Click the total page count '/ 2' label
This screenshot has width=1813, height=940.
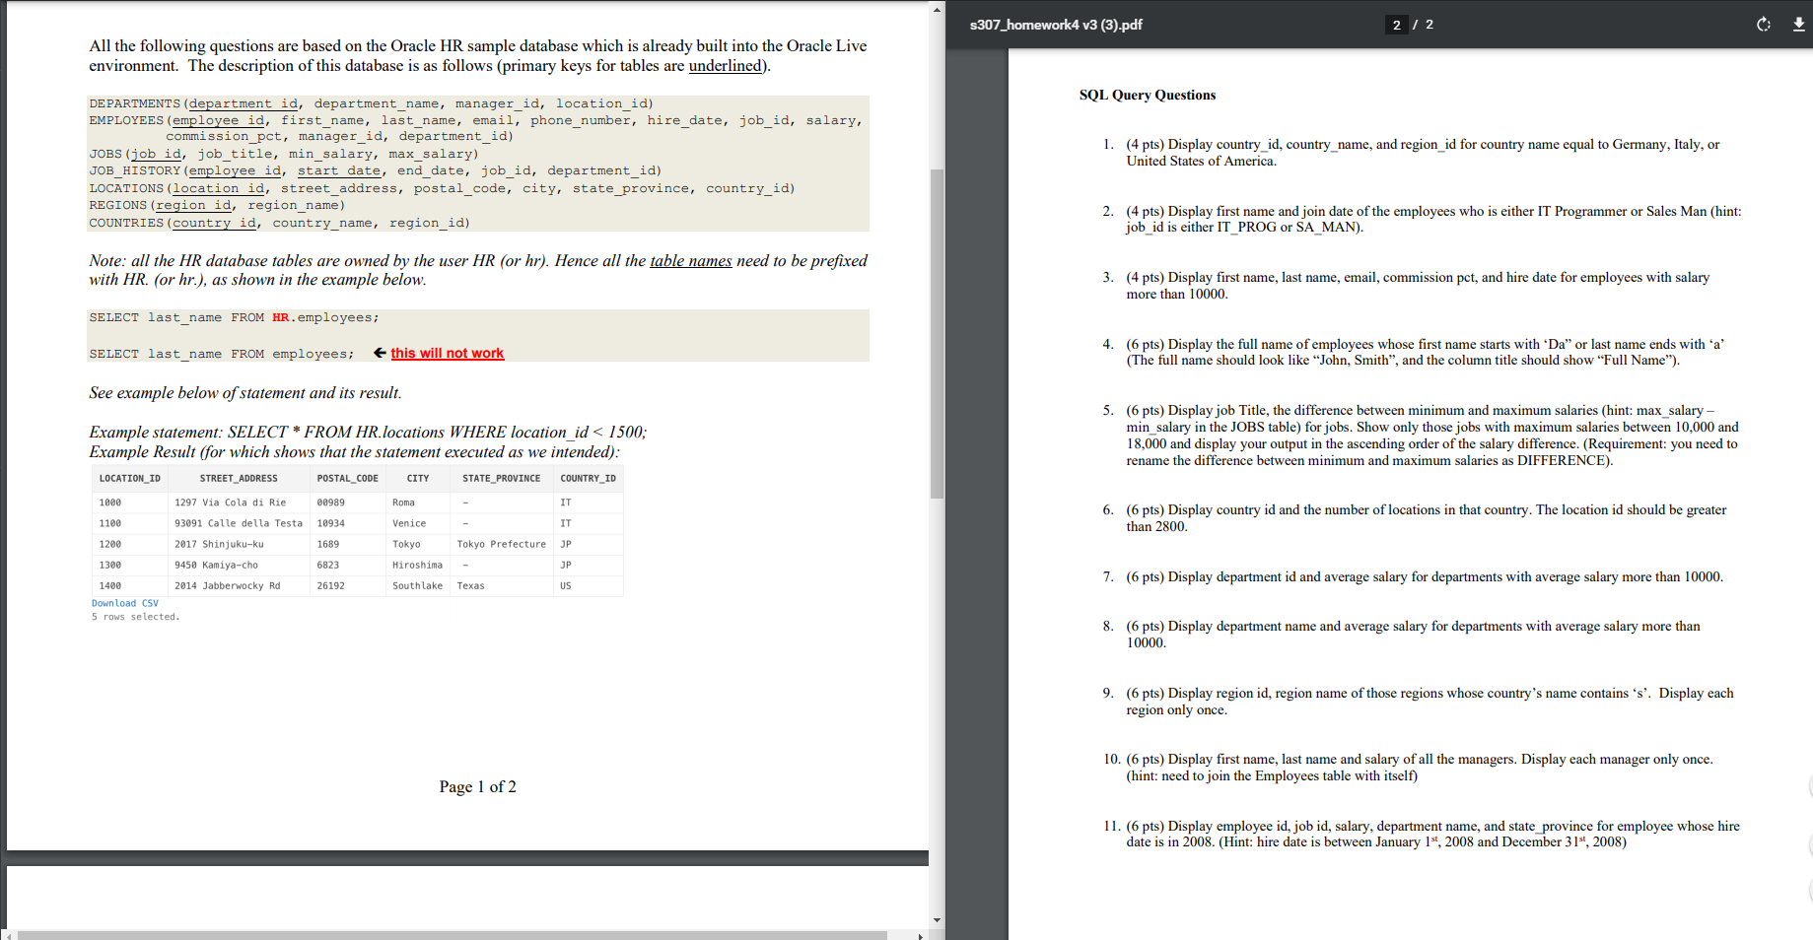click(x=1424, y=25)
